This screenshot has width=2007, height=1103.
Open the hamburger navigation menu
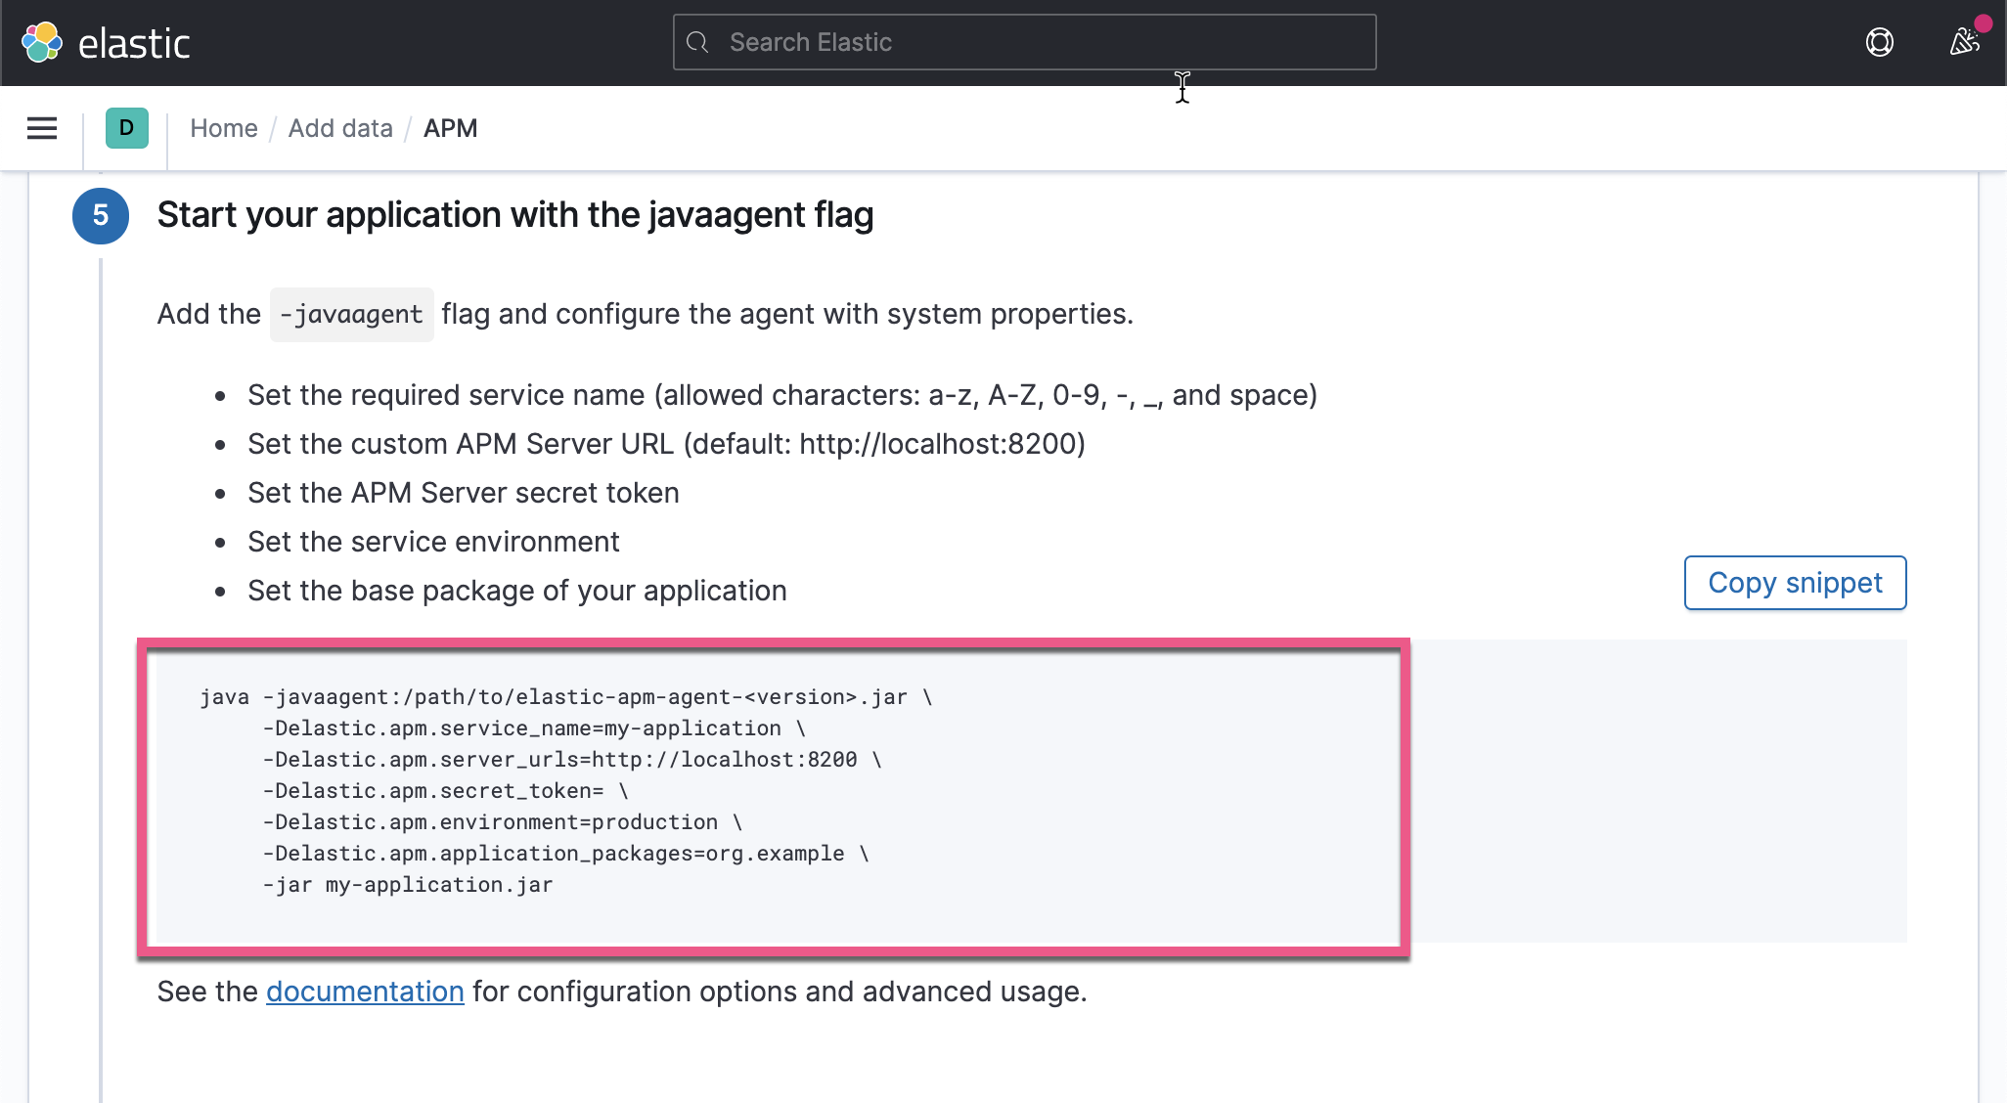[x=41, y=128]
